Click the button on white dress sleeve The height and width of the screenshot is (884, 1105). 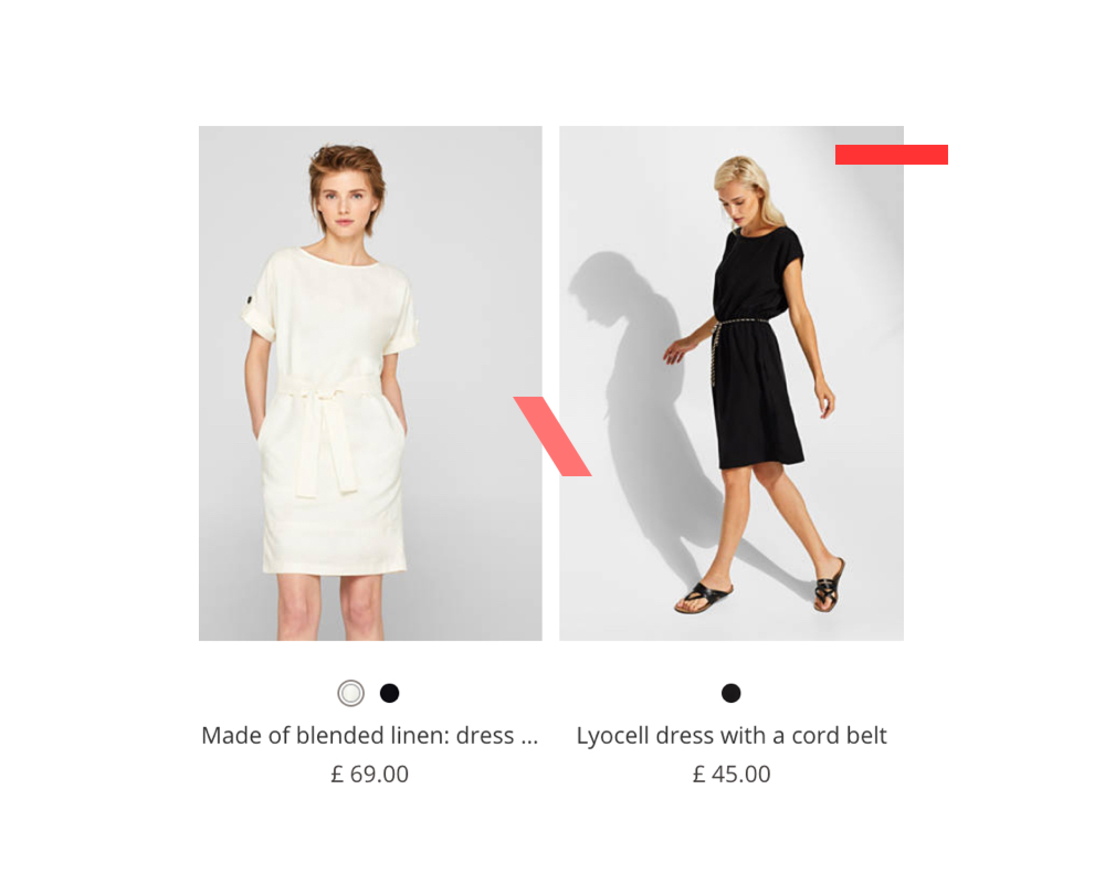(x=250, y=301)
